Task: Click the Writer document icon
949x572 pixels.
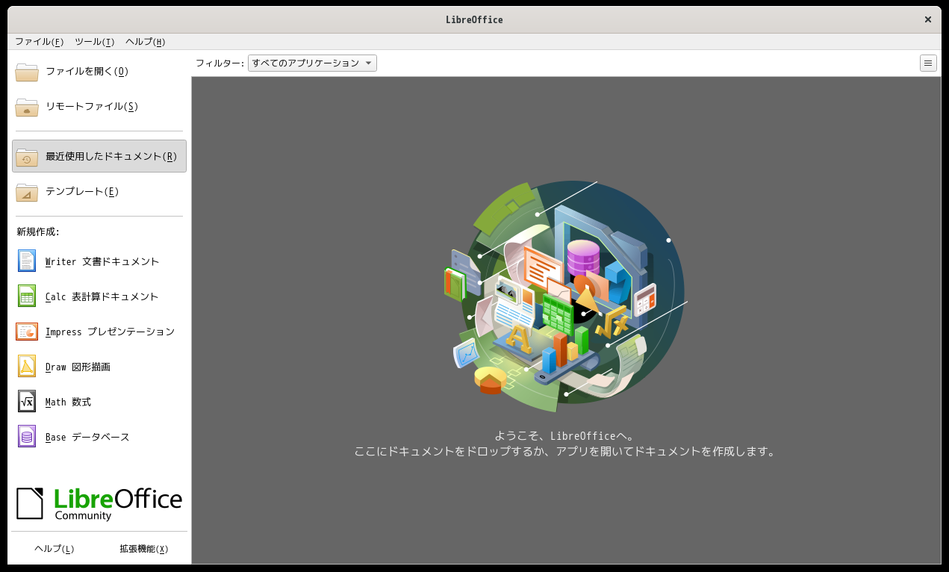Action: 27,261
